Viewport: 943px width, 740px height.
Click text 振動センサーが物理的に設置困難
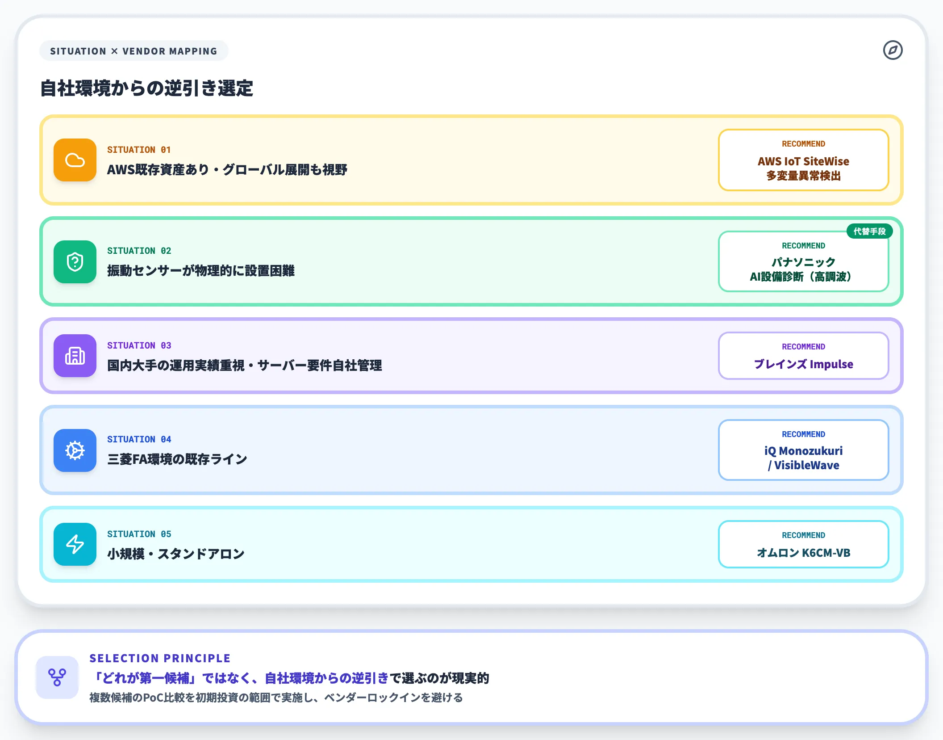pos(201,271)
